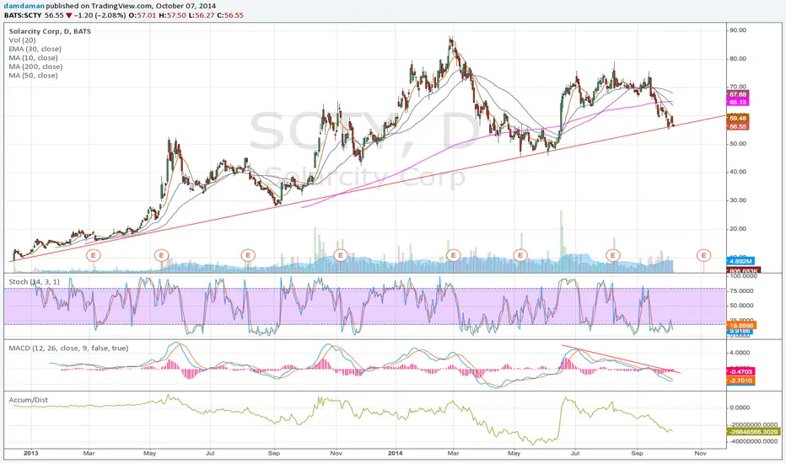Screen dimensions: 786x463
Task: Click the dark red 806.683K volume tag
Action: point(744,270)
